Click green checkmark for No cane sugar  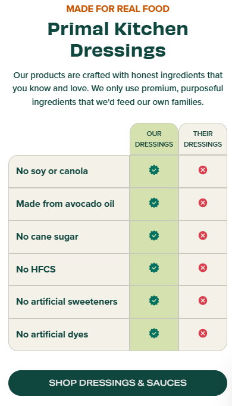point(154,235)
